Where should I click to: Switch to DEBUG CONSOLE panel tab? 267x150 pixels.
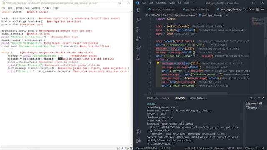coord(198,98)
